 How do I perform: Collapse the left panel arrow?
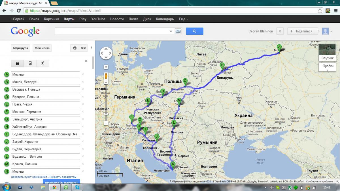pos(92,48)
